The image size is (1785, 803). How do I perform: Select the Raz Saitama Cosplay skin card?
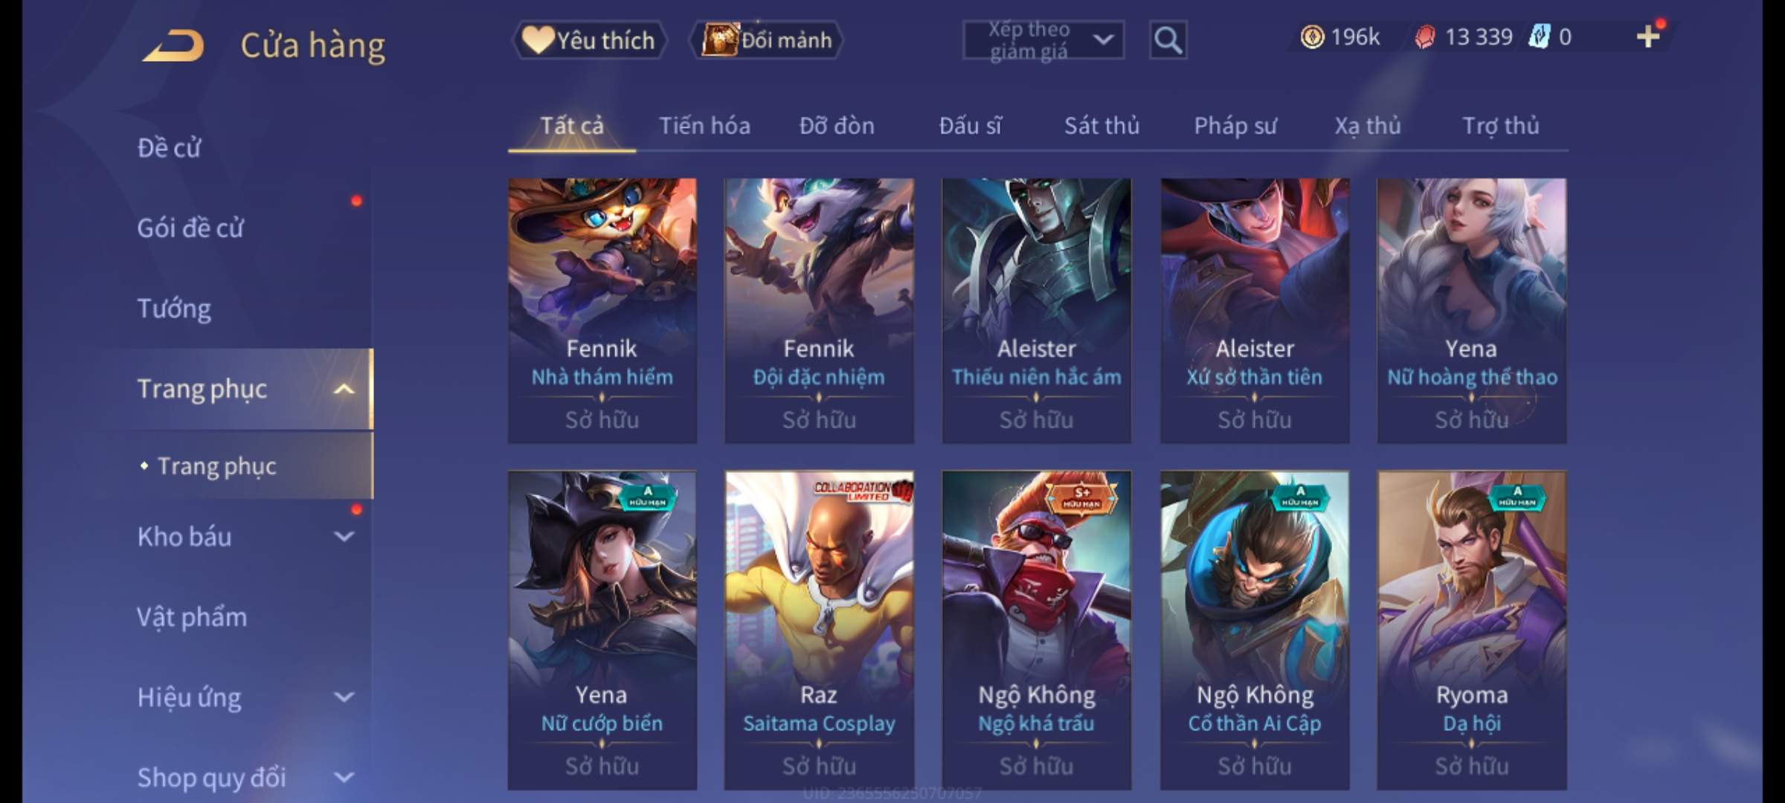click(x=819, y=631)
